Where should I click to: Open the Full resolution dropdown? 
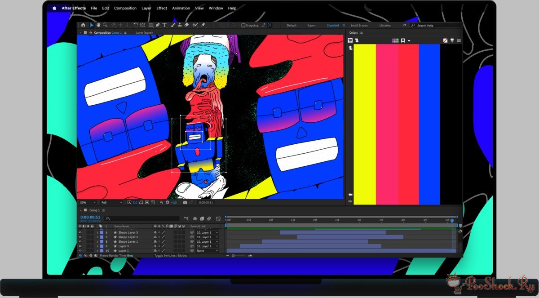111,203
